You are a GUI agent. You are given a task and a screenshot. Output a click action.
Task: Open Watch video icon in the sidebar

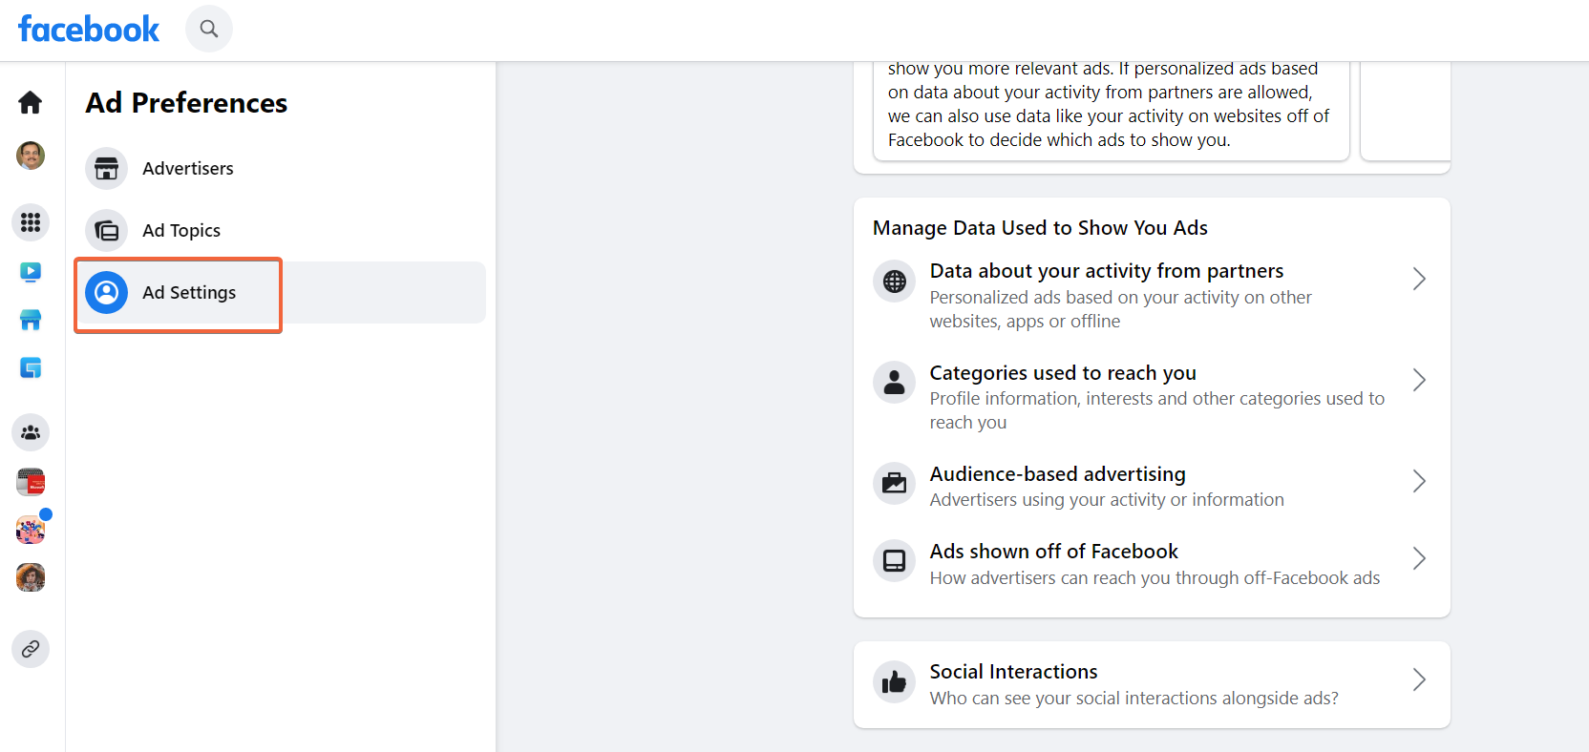(31, 272)
